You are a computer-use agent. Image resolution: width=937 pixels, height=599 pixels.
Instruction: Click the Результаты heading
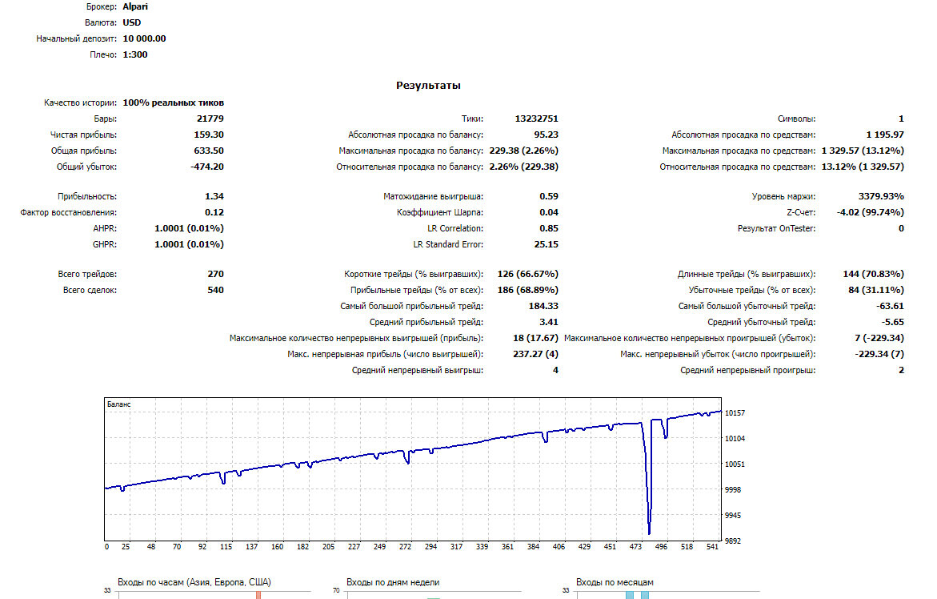click(x=428, y=86)
